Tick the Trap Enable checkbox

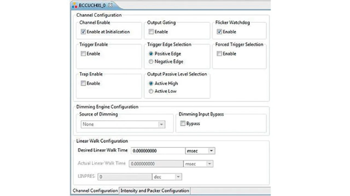[83, 83]
